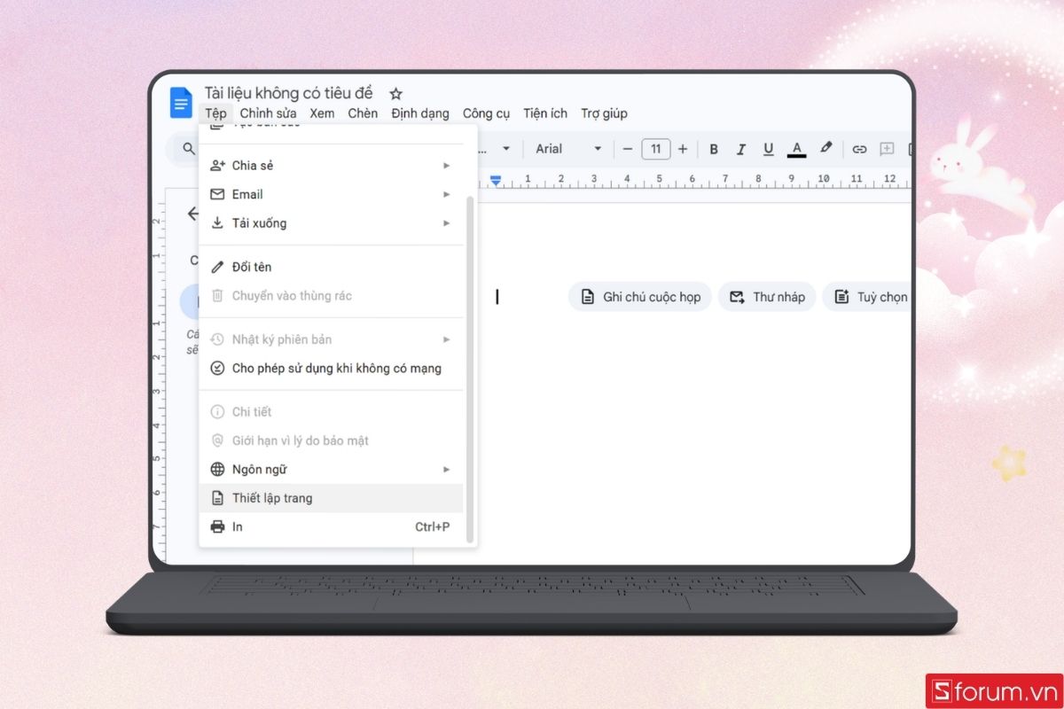The width and height of the screenshot is (1064, 709).
Task: Click the back arrow in the left sidebar
Action: point(192,214)
